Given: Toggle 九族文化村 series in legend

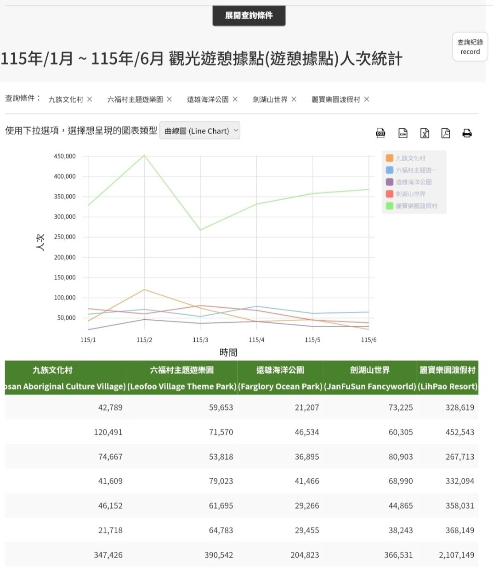Looking at the screenshot, I should coord(406,158).
